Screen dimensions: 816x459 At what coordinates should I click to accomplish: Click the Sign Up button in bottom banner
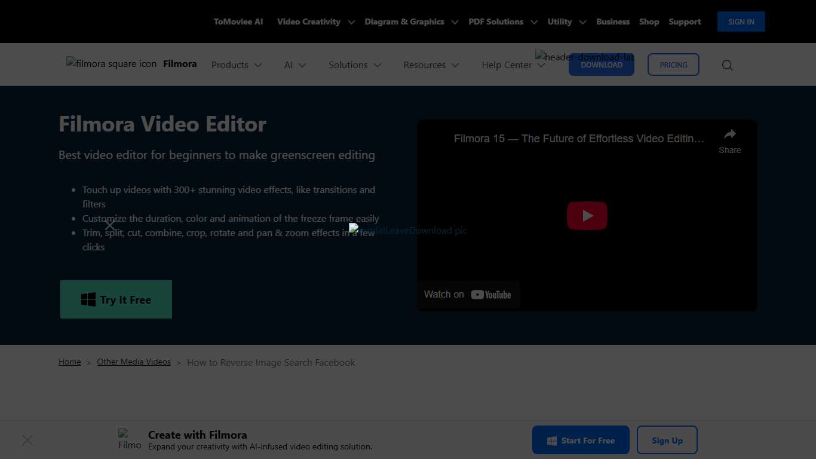click(x=667, y=440)
